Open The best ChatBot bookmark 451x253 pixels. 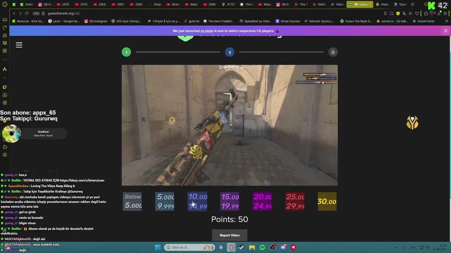(x=218, y=21)
